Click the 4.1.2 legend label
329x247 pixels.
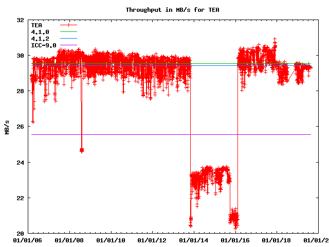click(40, 38)
